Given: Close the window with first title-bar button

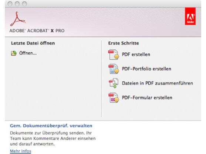Looking at the screenshot, I should click(10, 4).
